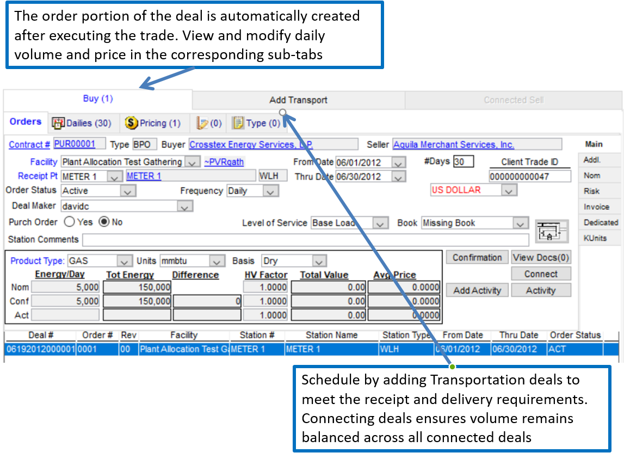This screenshot has width=624, height=453.
Task: Click the Crosstex Energy Services buyer link
Action: tap(251, 144)
